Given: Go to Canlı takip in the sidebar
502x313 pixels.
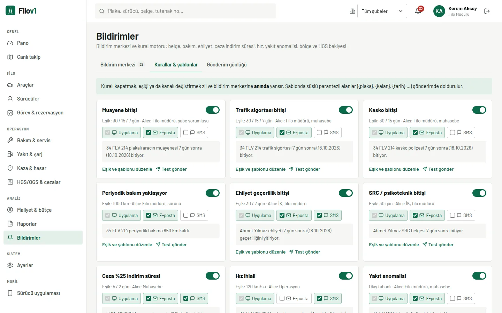Looking at the screenshot, I should pyautogui.click(x=43, y=57).
